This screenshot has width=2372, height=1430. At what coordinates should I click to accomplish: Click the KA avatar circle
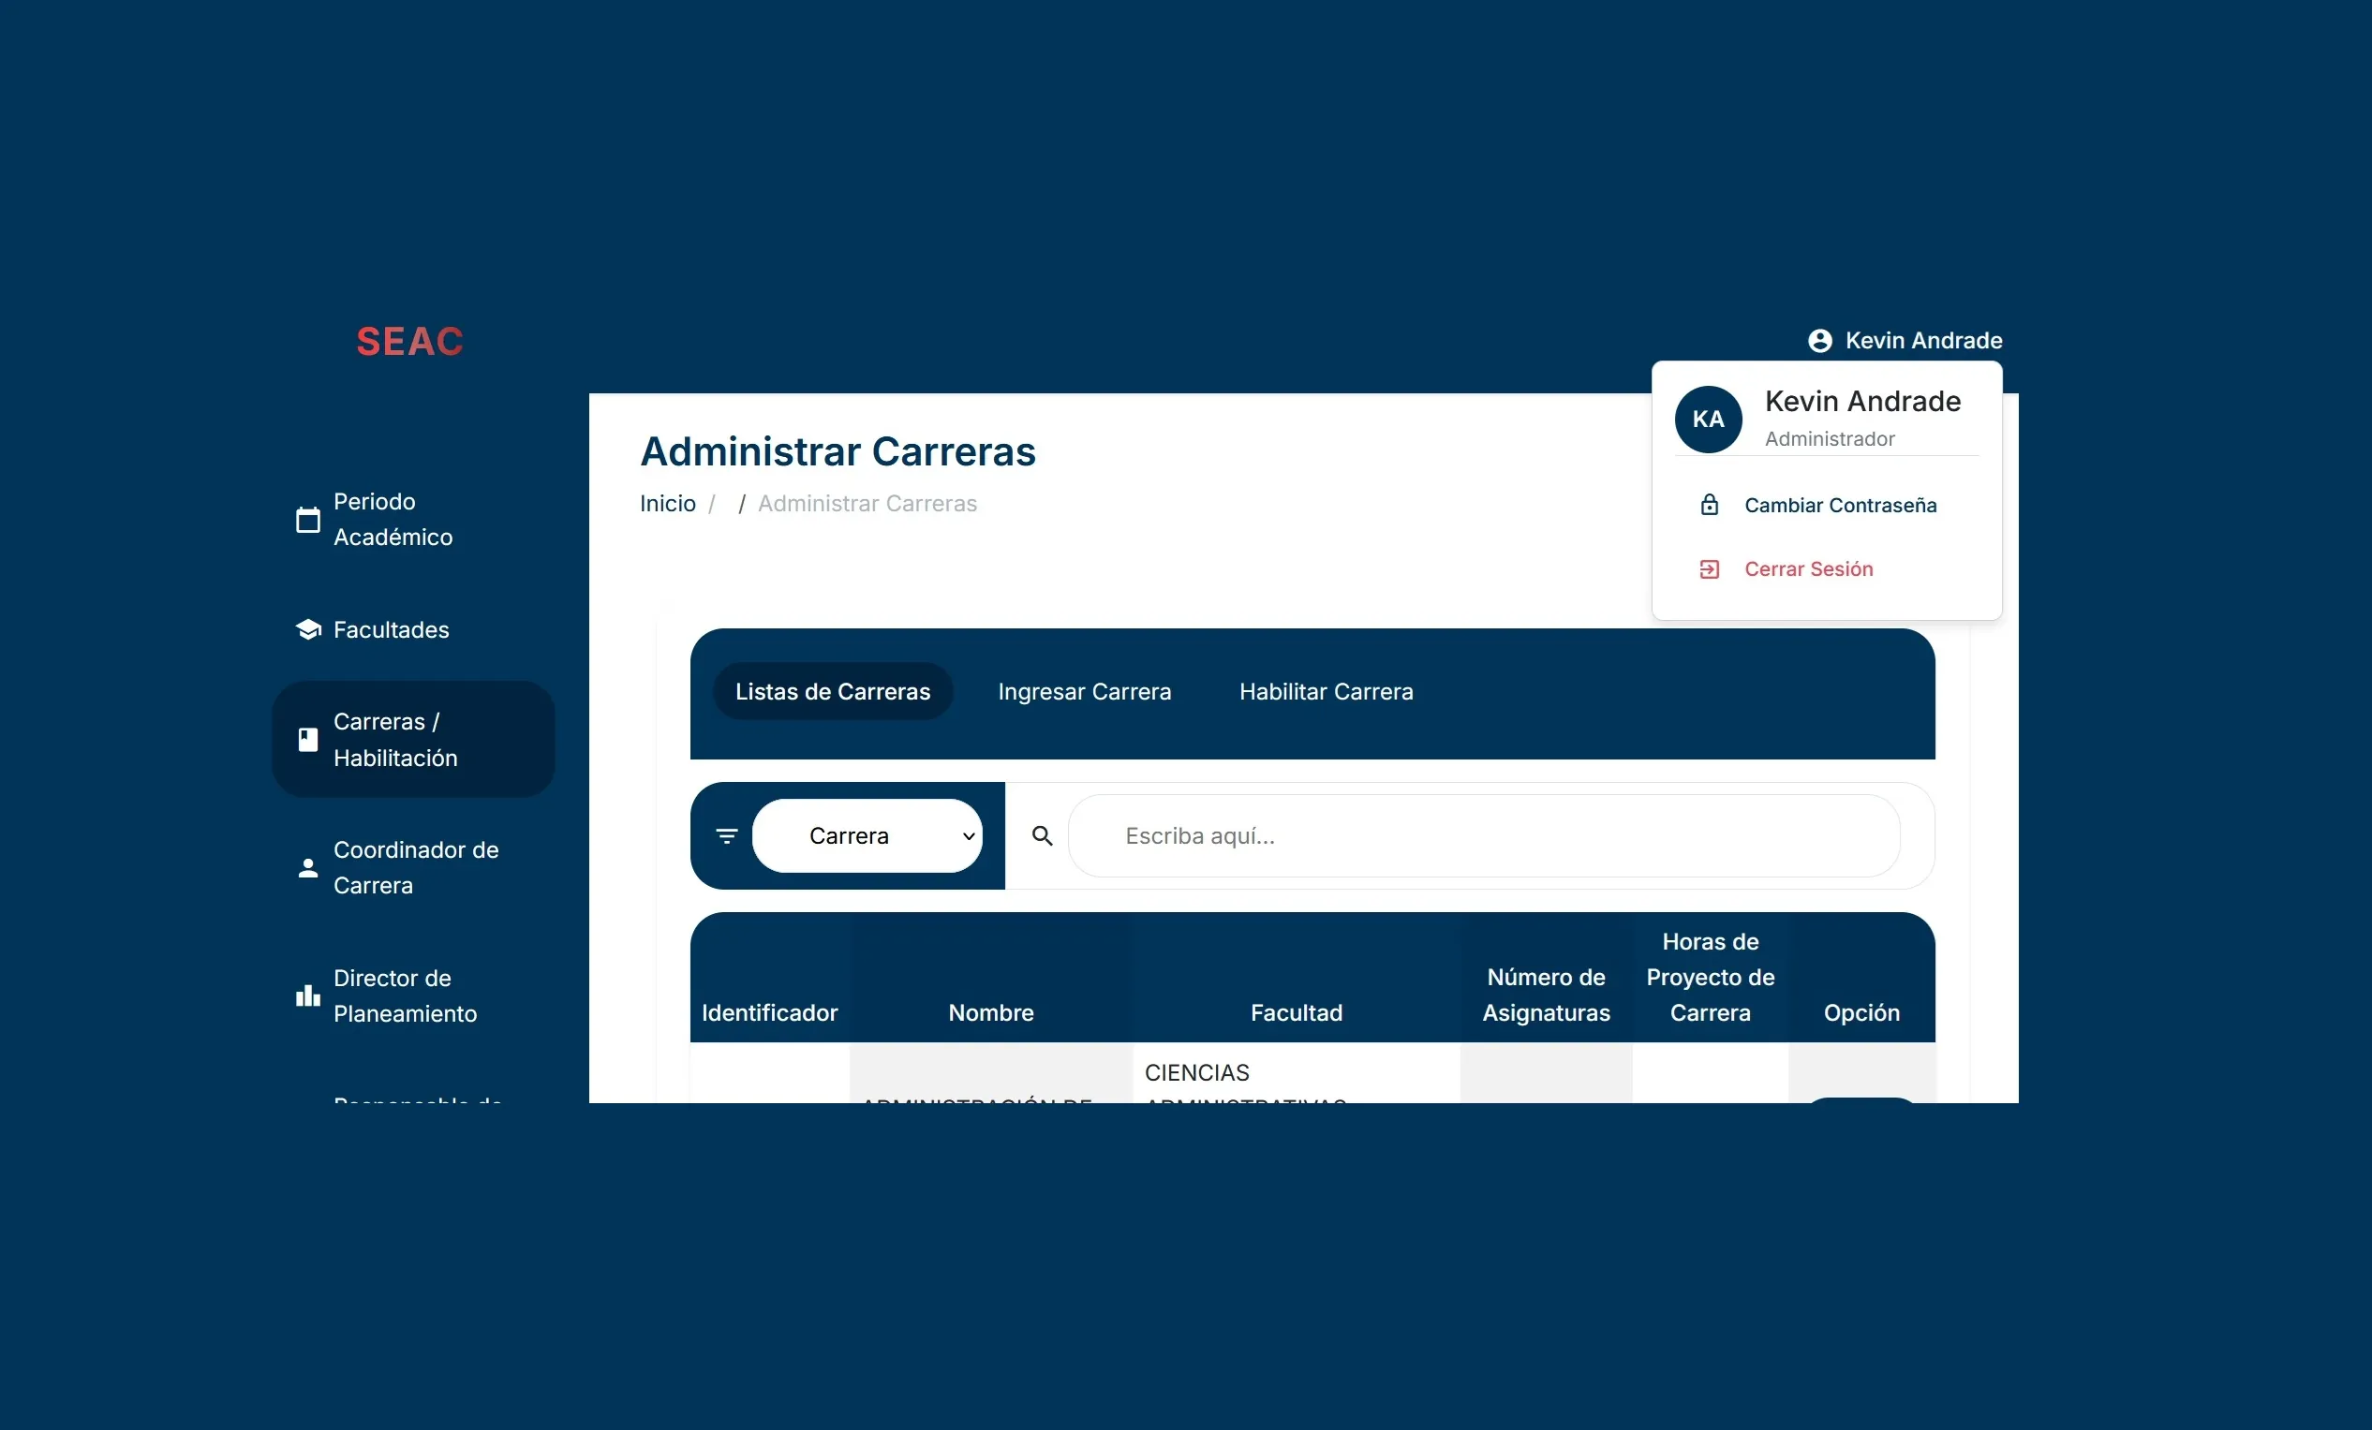click(1708, 420)
